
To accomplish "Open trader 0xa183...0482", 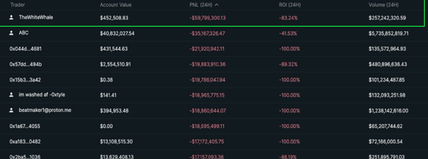I will (x=25, y=141).
